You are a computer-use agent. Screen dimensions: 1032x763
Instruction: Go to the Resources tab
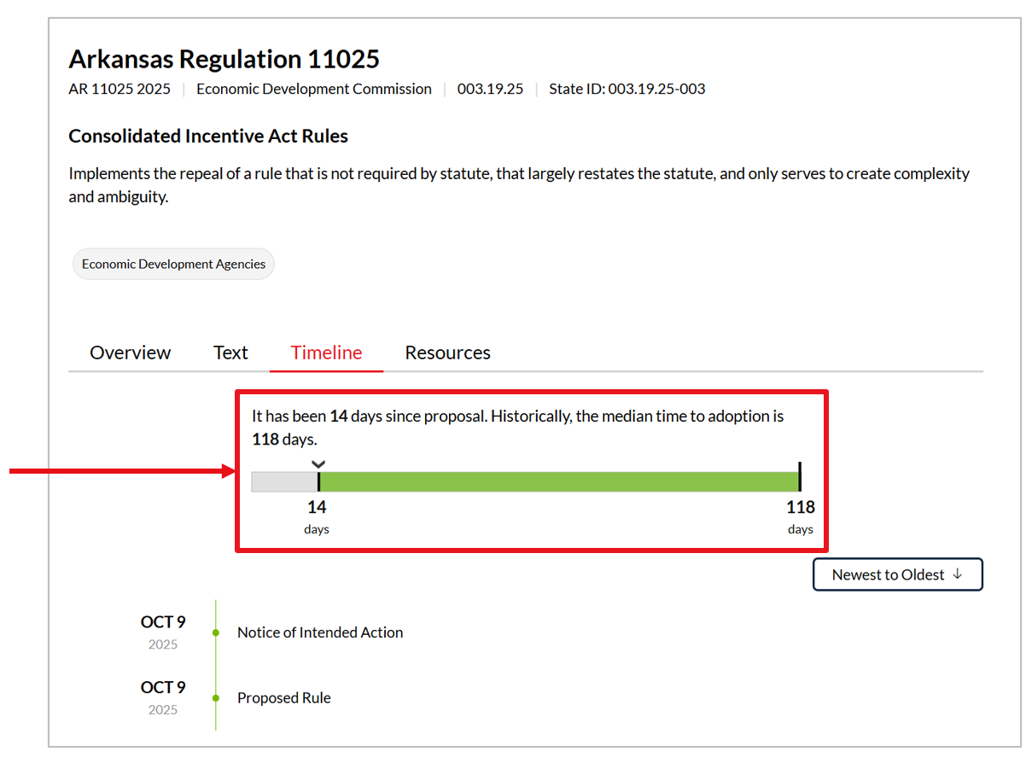click(447, 352)
